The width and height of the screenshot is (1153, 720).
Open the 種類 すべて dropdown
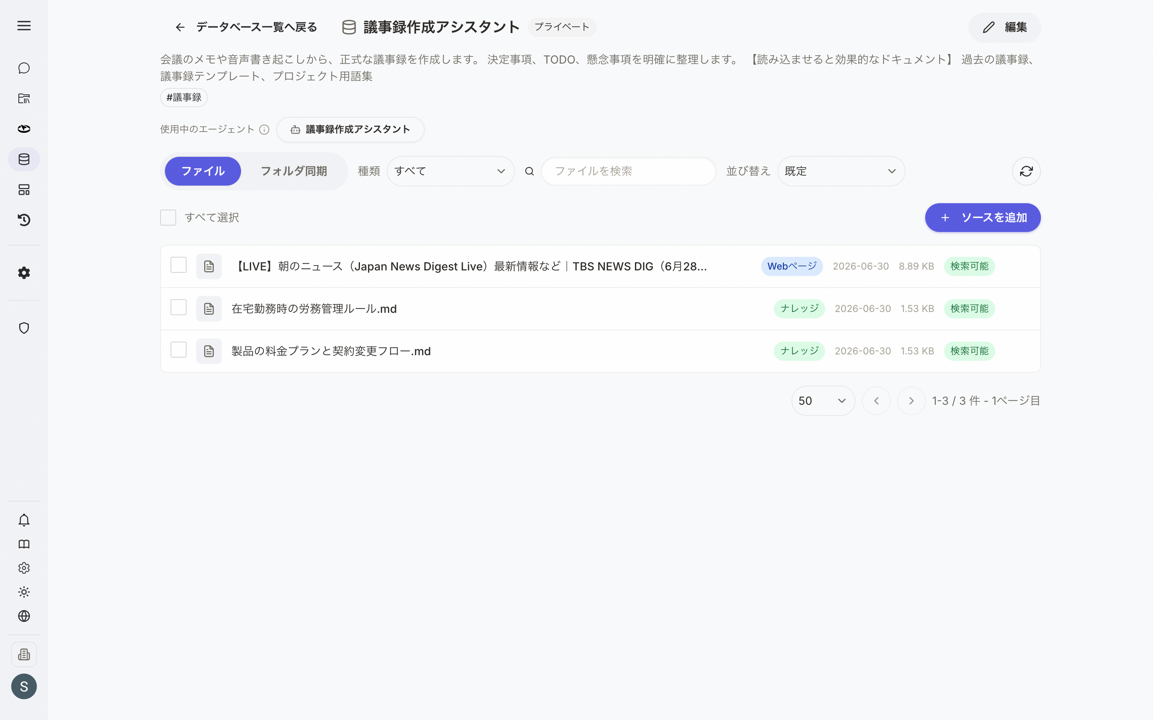click(450, 171)
